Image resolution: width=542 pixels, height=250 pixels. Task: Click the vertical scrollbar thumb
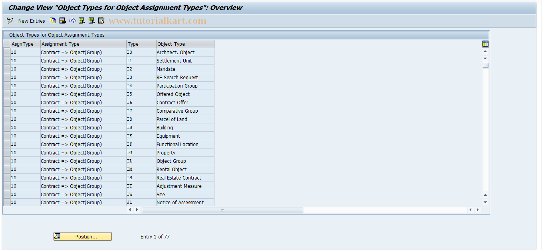point(485,65)
